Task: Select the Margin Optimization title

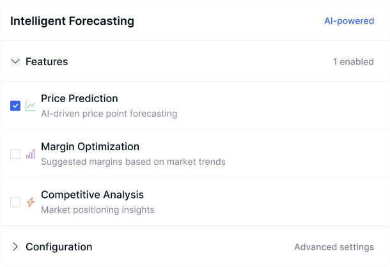Action: tap(90, 147)
